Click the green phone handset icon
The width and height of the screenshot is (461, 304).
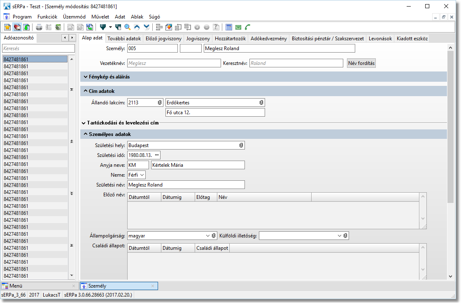(x=247, y=28)
